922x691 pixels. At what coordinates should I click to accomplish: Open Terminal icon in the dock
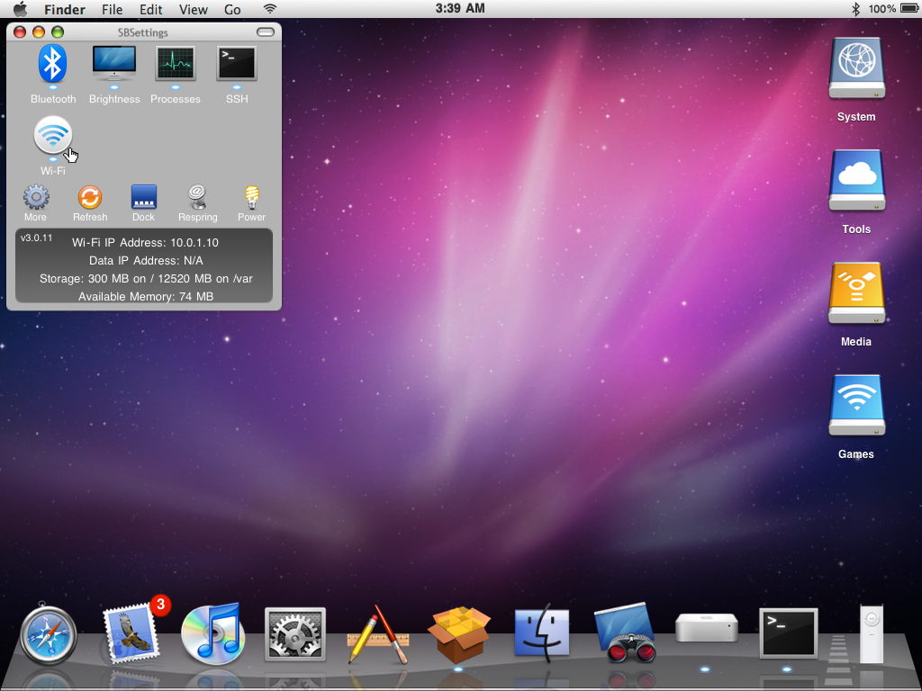tap(789, 633)
